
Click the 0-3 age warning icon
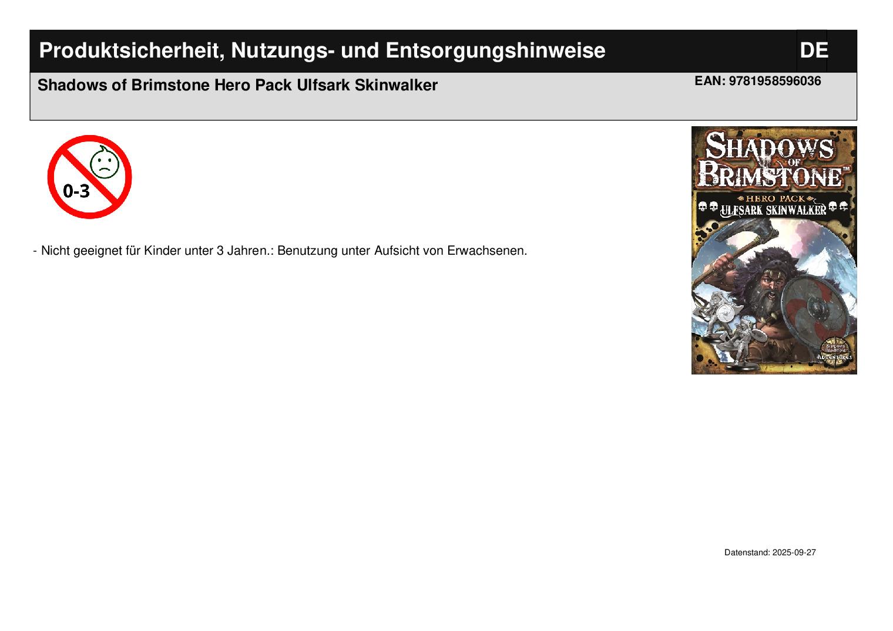pyautogui.click(x=89, y=177)
